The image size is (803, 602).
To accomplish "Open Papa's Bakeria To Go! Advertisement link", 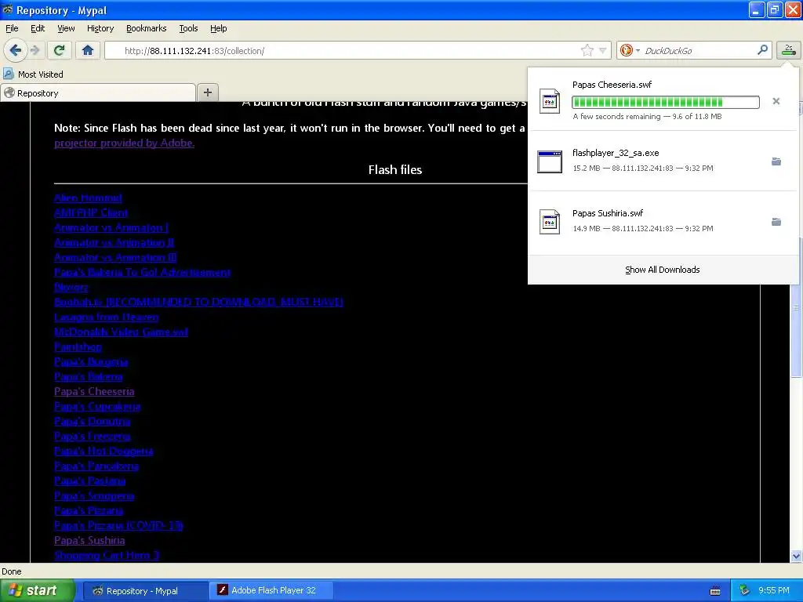I will [x=143, y=272].
